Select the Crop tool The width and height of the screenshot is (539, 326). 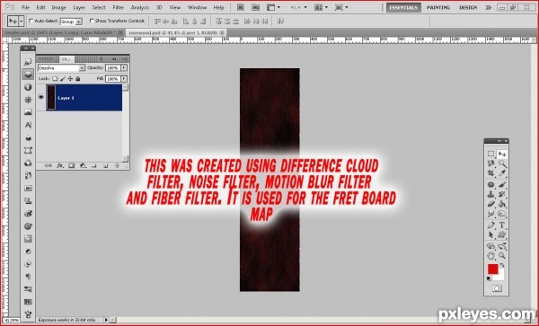pos(490,174)
